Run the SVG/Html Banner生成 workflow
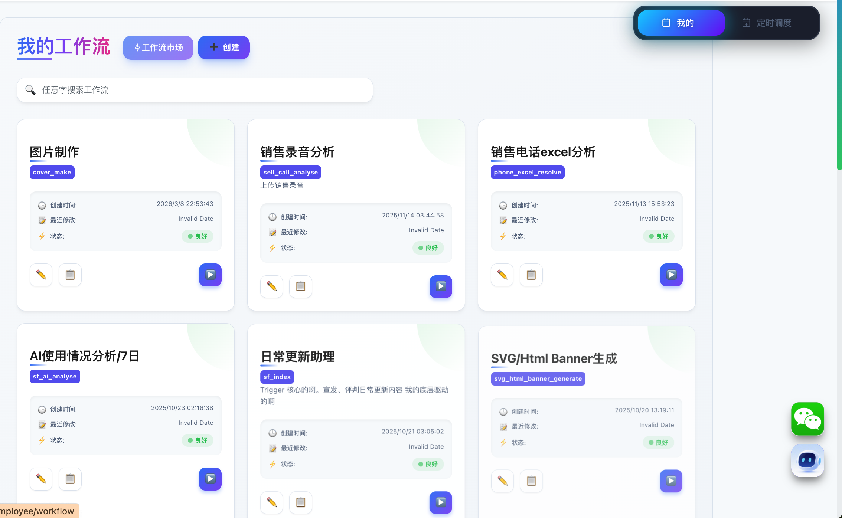 pyautogui.click(x=671, y=481)
